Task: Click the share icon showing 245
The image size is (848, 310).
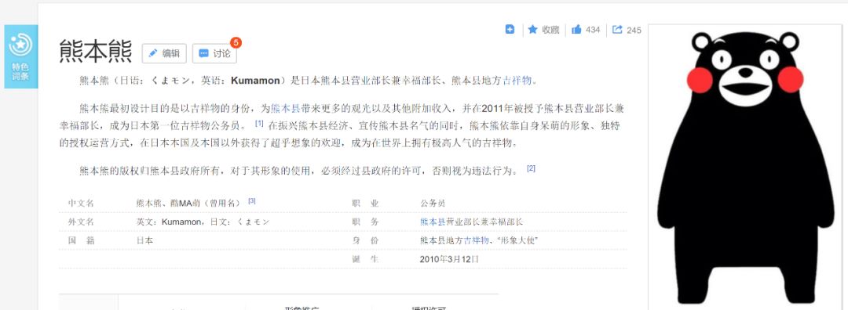Action: (x=617, y=30)
